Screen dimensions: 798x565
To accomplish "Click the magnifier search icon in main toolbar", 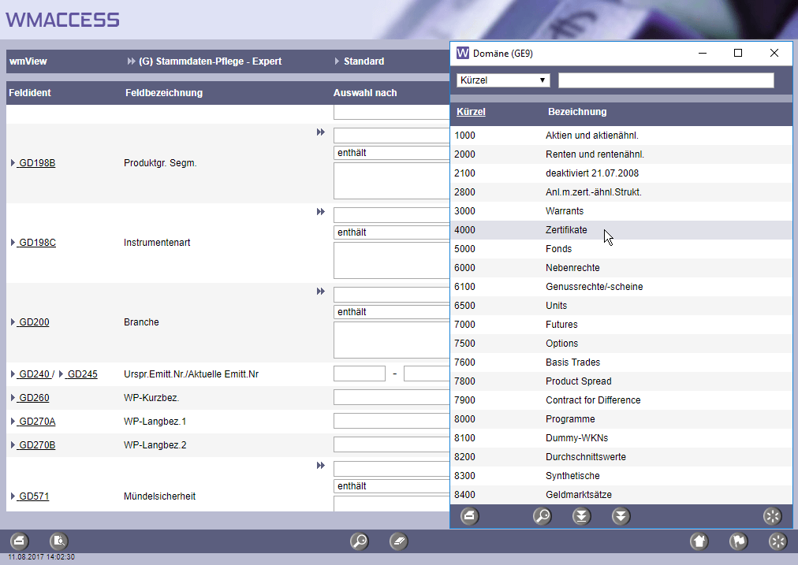I will point(360,541).
